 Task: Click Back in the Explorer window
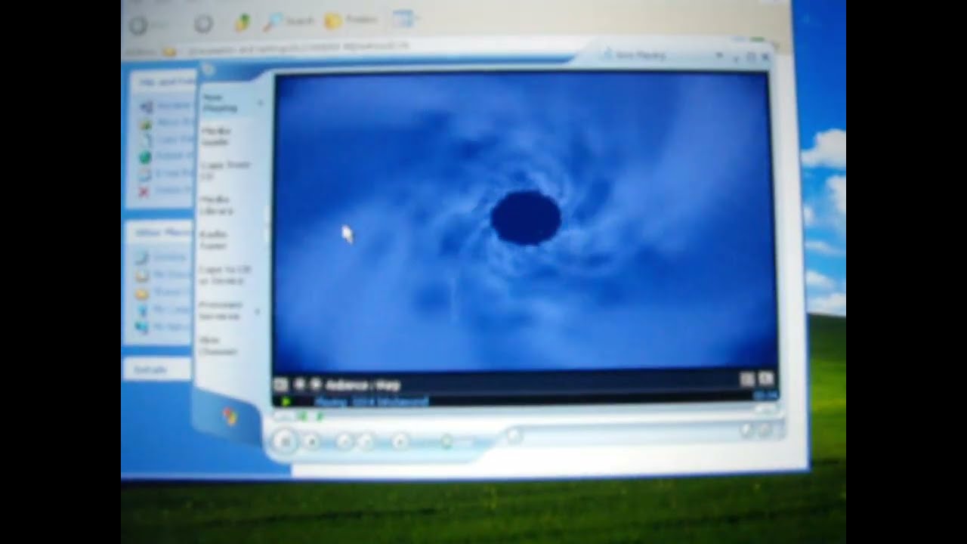point(138,25)
